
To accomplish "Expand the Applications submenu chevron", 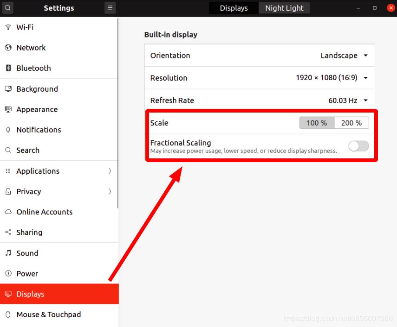I will pos(110,171).
